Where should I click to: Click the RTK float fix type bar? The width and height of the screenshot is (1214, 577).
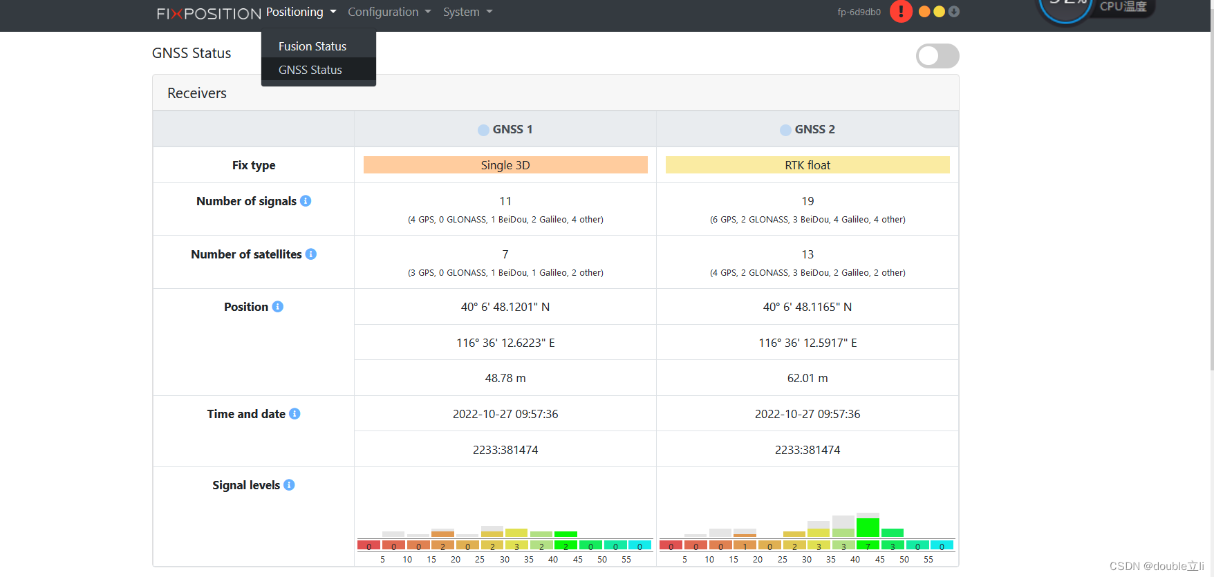pos(807,165)
